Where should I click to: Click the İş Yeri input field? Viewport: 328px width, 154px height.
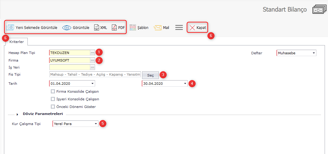tap(70, 67)
